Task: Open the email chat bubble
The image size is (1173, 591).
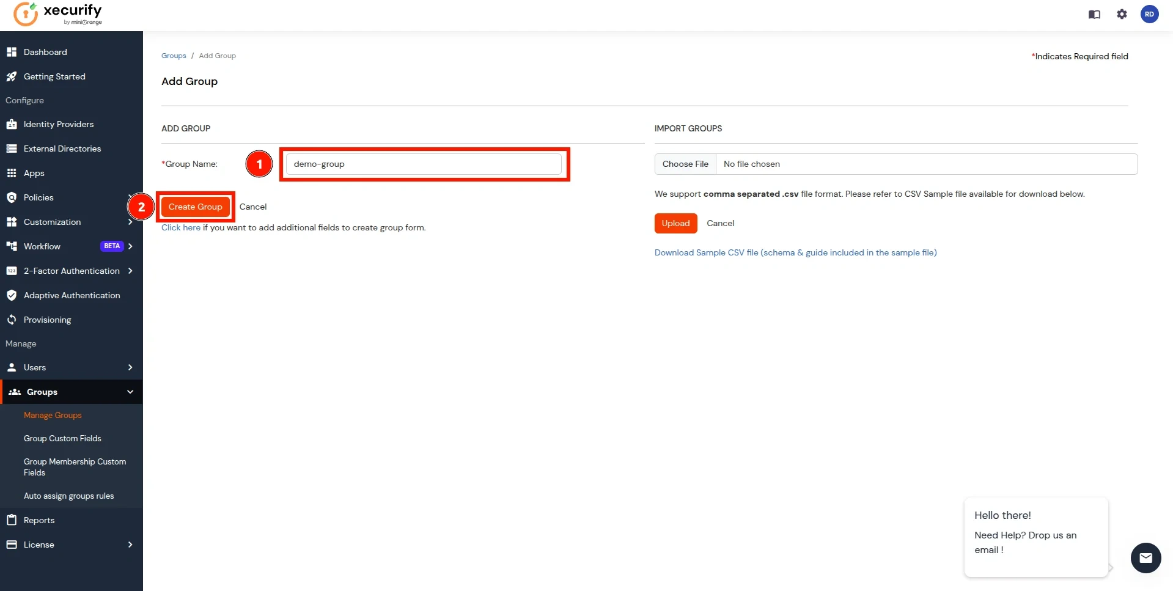Action: pos(1145,558)
